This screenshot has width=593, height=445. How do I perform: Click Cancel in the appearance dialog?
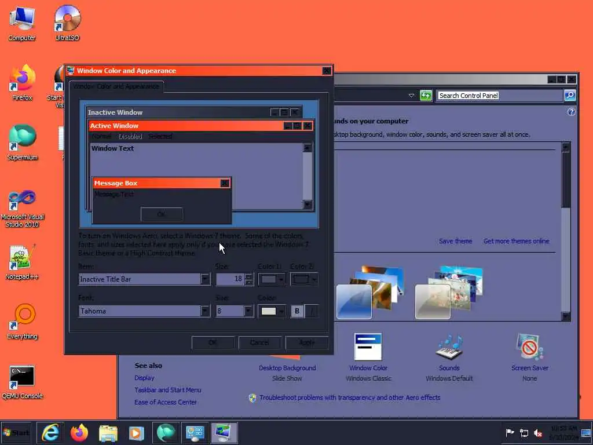[260, 342]
